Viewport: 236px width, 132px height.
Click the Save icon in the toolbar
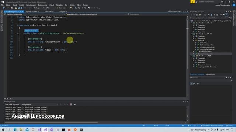tap(19, 8)
